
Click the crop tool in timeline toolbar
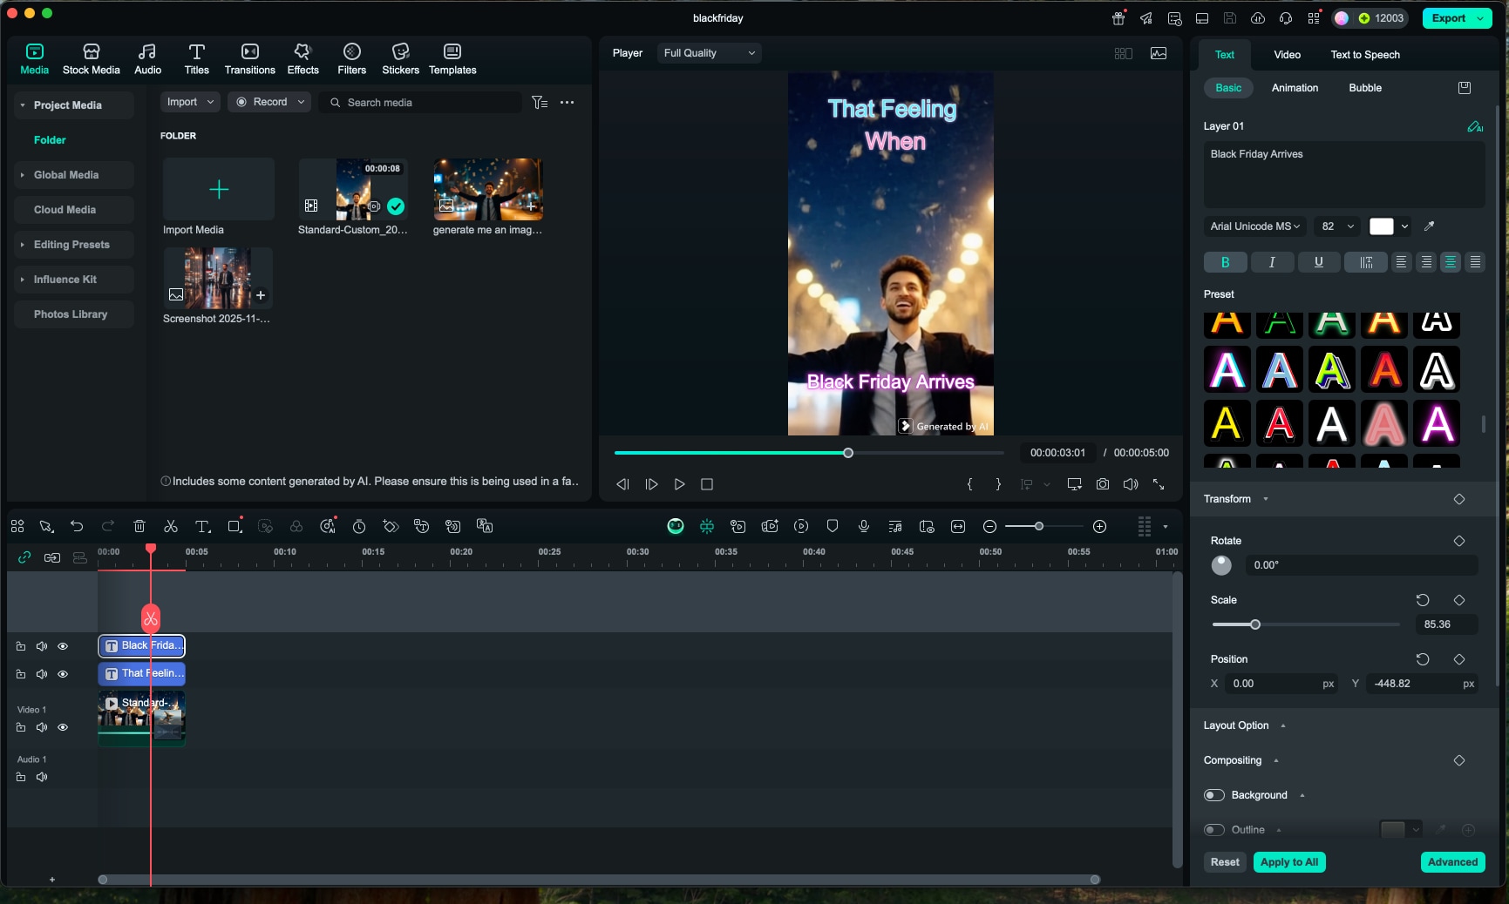[235, 526]
